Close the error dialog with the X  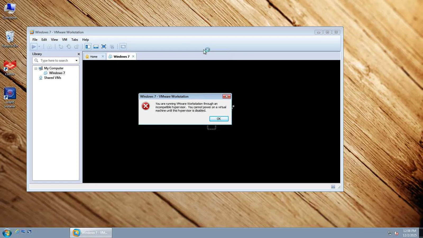tap(227, 97)
